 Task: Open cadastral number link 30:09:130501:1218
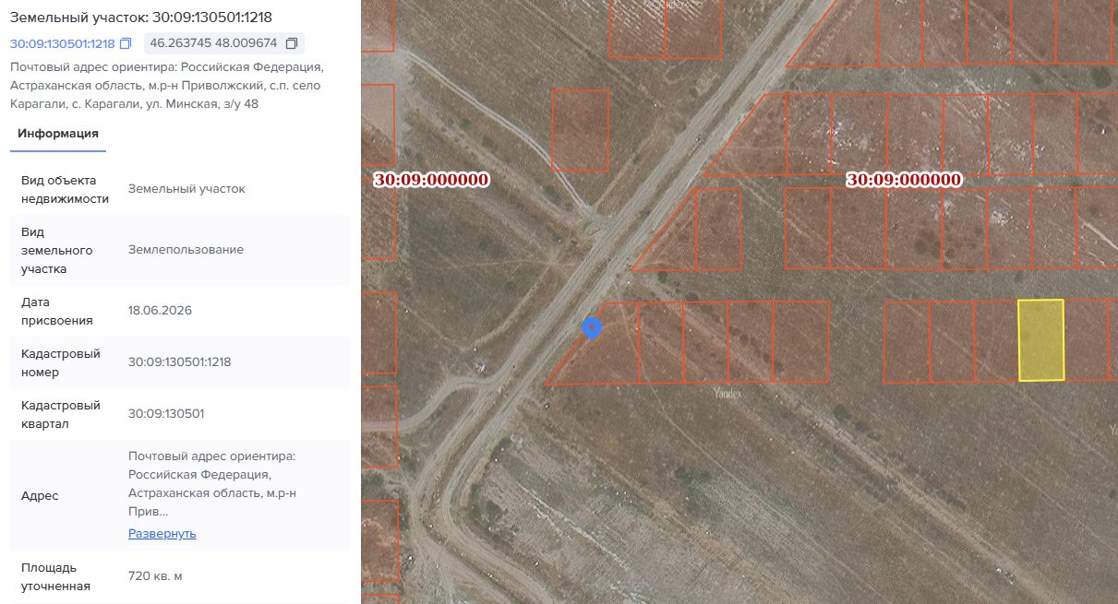click(x=62, y=44)
